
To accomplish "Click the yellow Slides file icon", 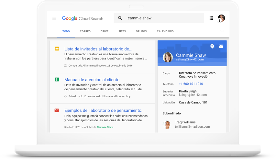I will [57, 49].
